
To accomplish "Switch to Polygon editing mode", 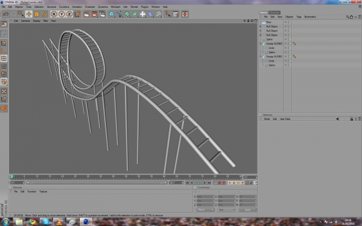I will point(4,74).
